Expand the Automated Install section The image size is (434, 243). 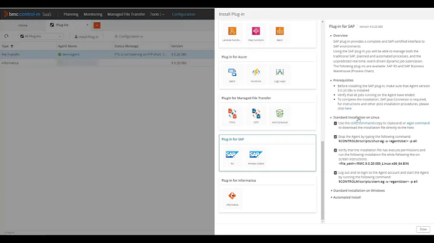[332, 197]
